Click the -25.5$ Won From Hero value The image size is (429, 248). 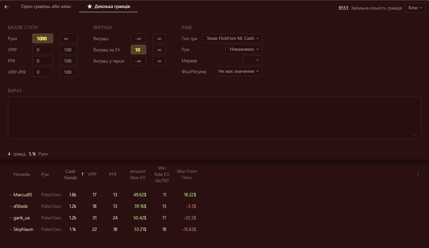click(x=190, y=218)
